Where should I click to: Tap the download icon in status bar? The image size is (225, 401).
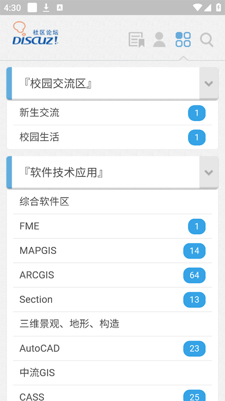pos(46,8)
